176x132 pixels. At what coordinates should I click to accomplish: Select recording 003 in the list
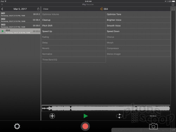click(20, 26)
